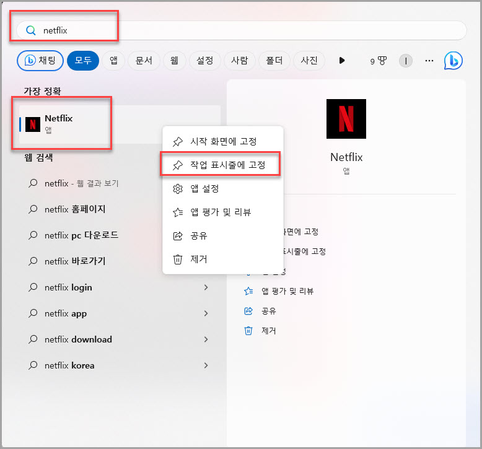The image size is (482, 449).
Task: Select the 문서 filter tab
Action: point(144,61)
